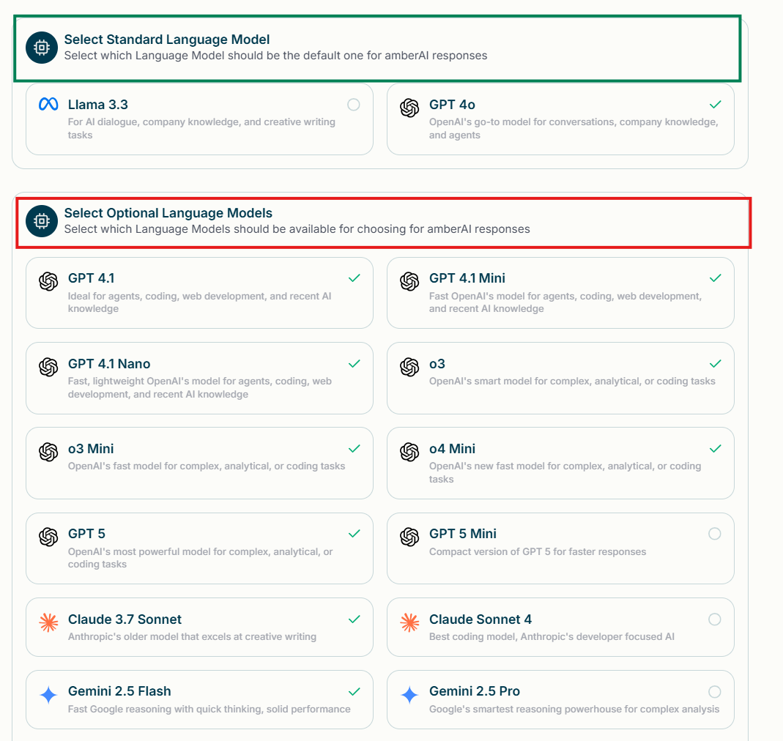The height and width of the screenshot is (741, 783).
Task: Click the chip icon next to Select Standard Language Model
Action: 42,48
